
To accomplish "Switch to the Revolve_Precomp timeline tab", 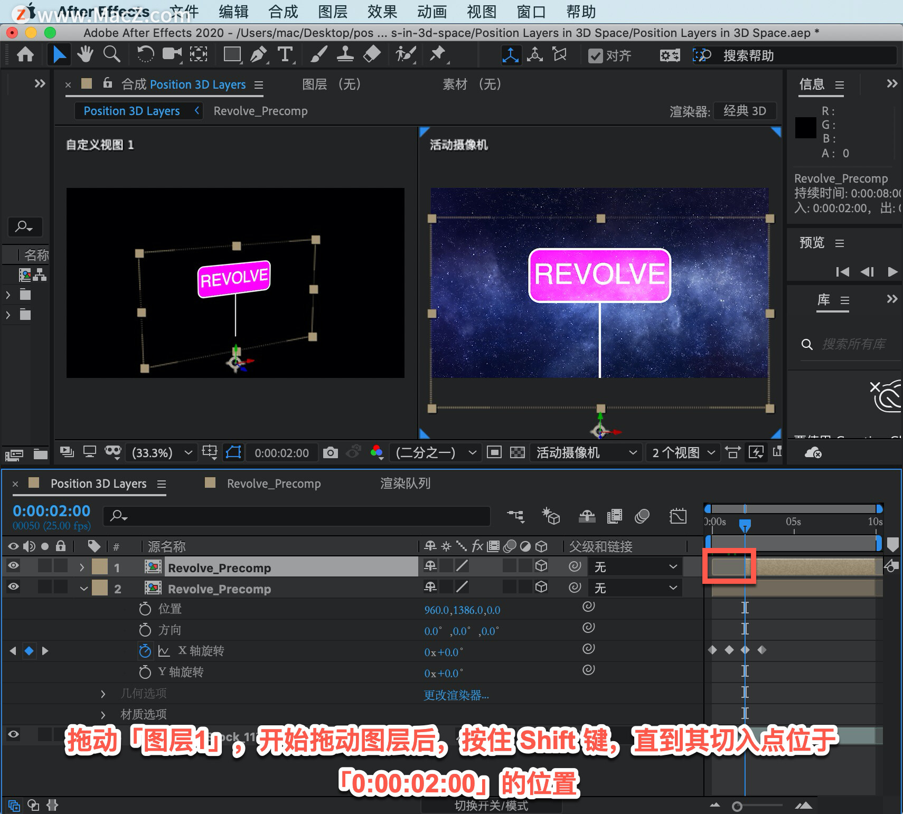I will [x=274, y=484].
